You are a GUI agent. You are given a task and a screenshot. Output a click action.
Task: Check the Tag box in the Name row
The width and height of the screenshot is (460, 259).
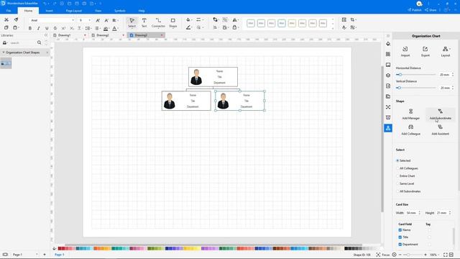429,230
